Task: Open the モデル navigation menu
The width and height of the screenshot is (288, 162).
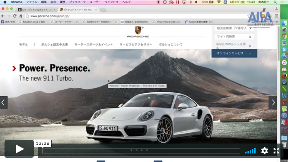Action: (x=23, y=45)
